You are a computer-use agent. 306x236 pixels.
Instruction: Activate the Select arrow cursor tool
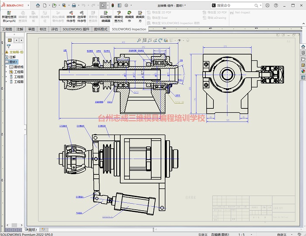point(103,5)
